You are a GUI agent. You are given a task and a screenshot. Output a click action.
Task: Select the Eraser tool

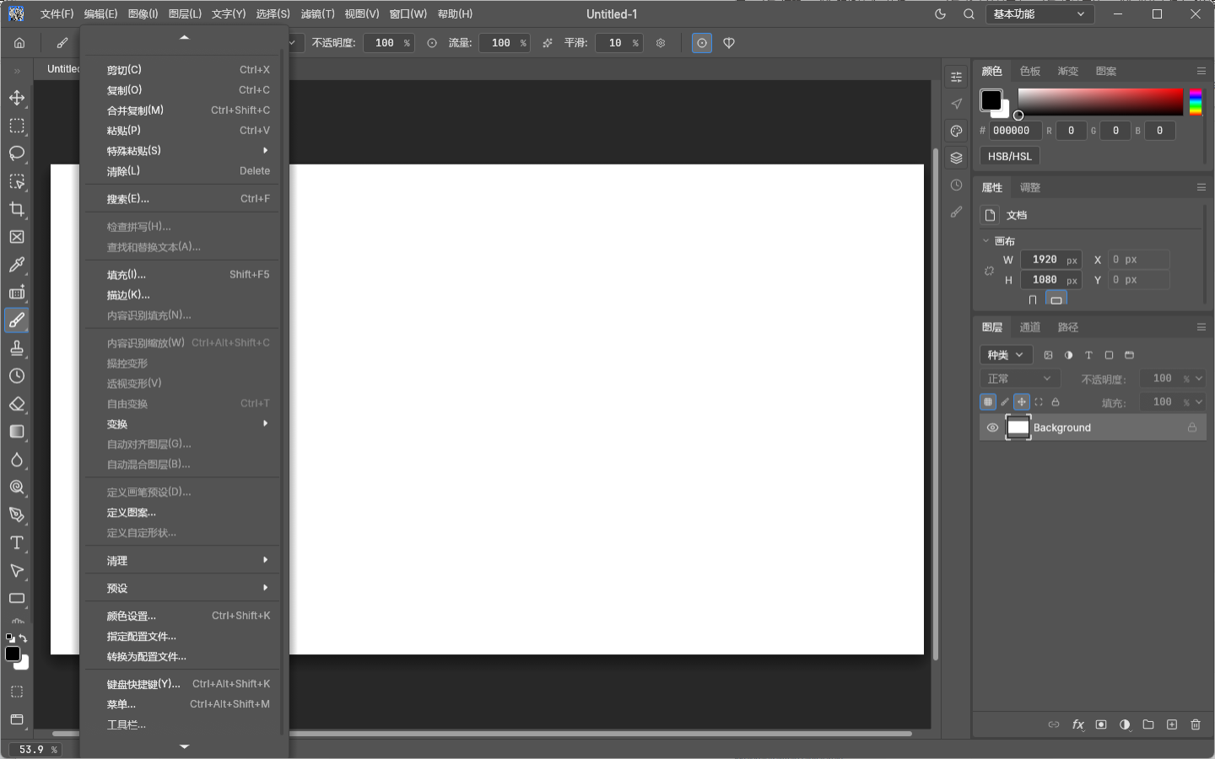coord(17,404)
